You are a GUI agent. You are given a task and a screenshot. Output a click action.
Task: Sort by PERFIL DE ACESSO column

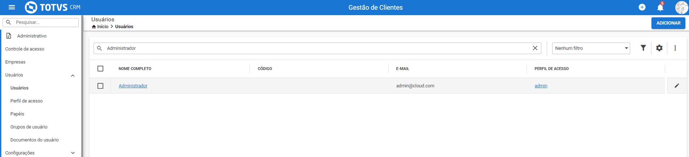coord(551,69)
